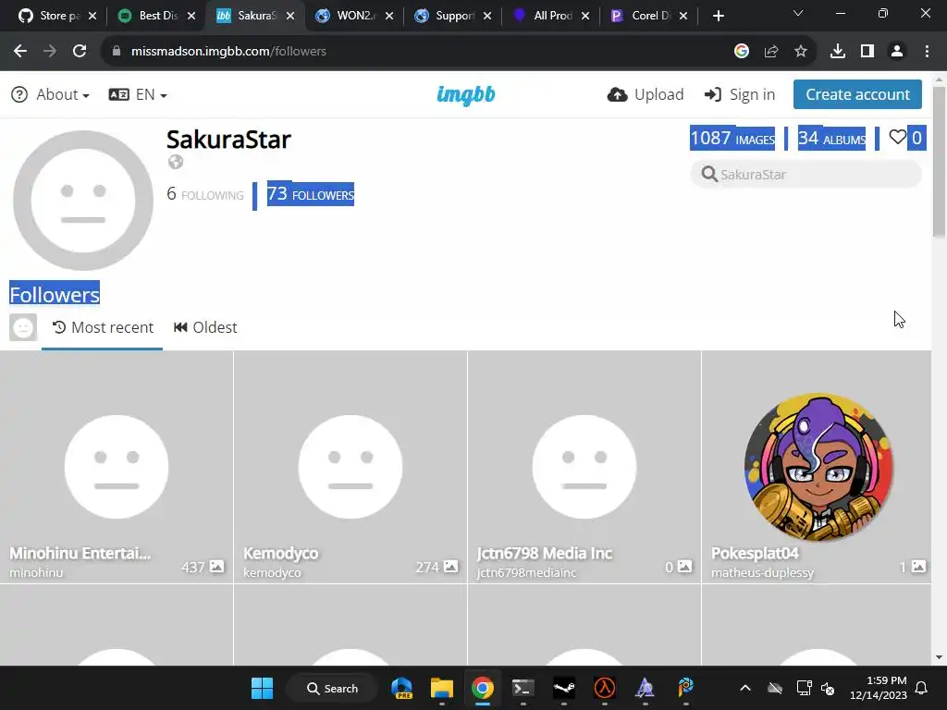The width and height of the screenshot is (947, 710).
Task: Open the Jctn6798 Media Inc follower card
Action: [x=584, y=467]
